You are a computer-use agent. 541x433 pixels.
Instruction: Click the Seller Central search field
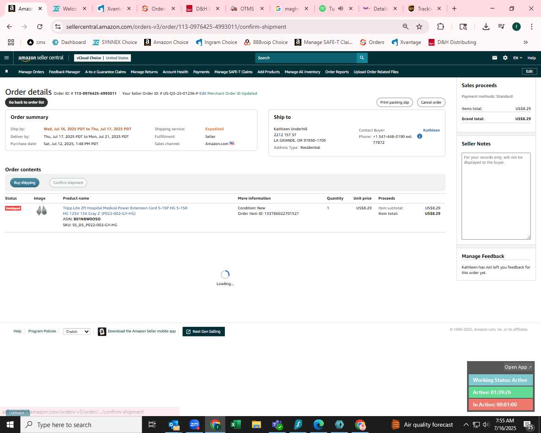(x=306, y=58)
